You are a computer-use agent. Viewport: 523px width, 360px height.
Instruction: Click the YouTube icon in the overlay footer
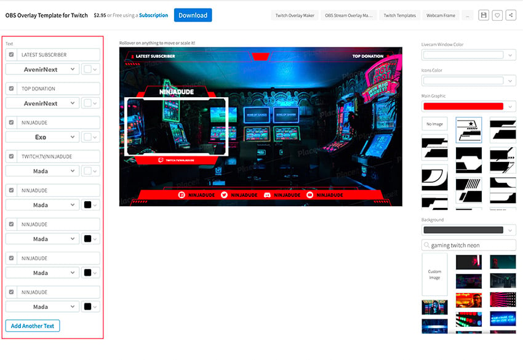(310, 195)
